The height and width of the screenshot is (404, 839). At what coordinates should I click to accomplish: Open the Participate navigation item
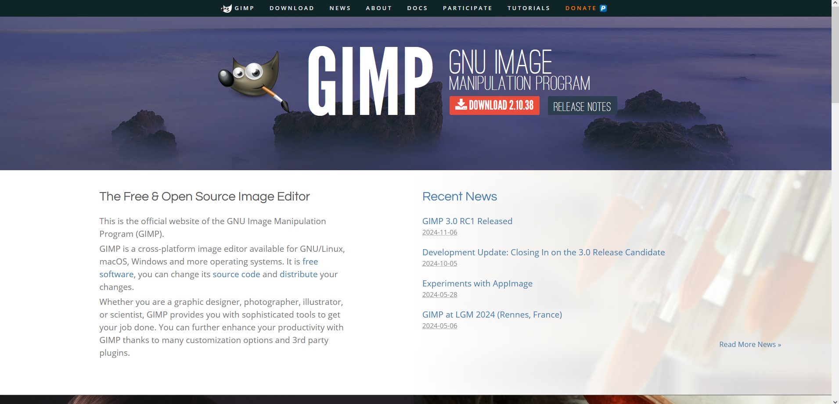(468, 8)
